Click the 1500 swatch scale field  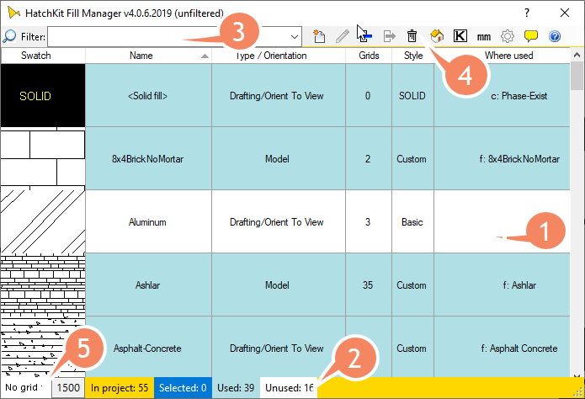coord(68,387)
